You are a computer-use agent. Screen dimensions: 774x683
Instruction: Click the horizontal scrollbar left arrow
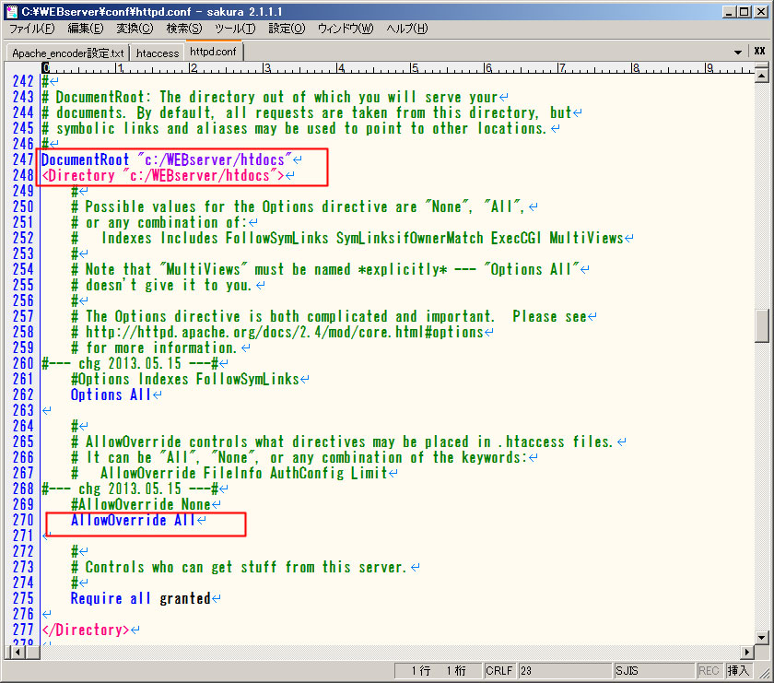tap(18, 653)
